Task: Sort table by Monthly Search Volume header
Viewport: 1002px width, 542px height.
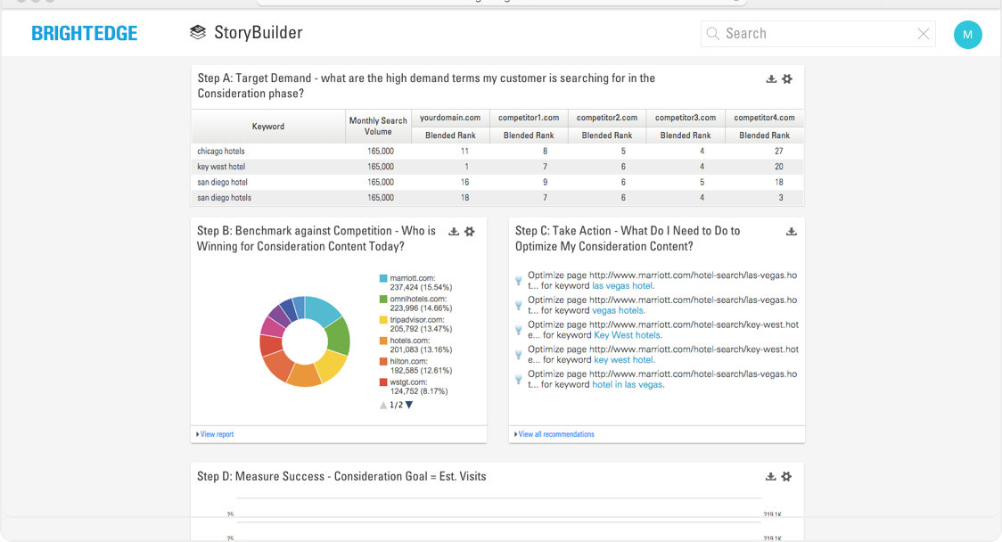Action: pyautogui.click(x=378, y=126)
